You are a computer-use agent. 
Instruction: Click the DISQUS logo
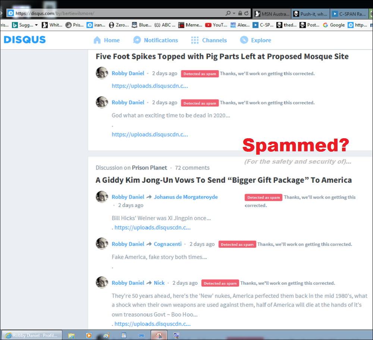[x=25, y=40]
